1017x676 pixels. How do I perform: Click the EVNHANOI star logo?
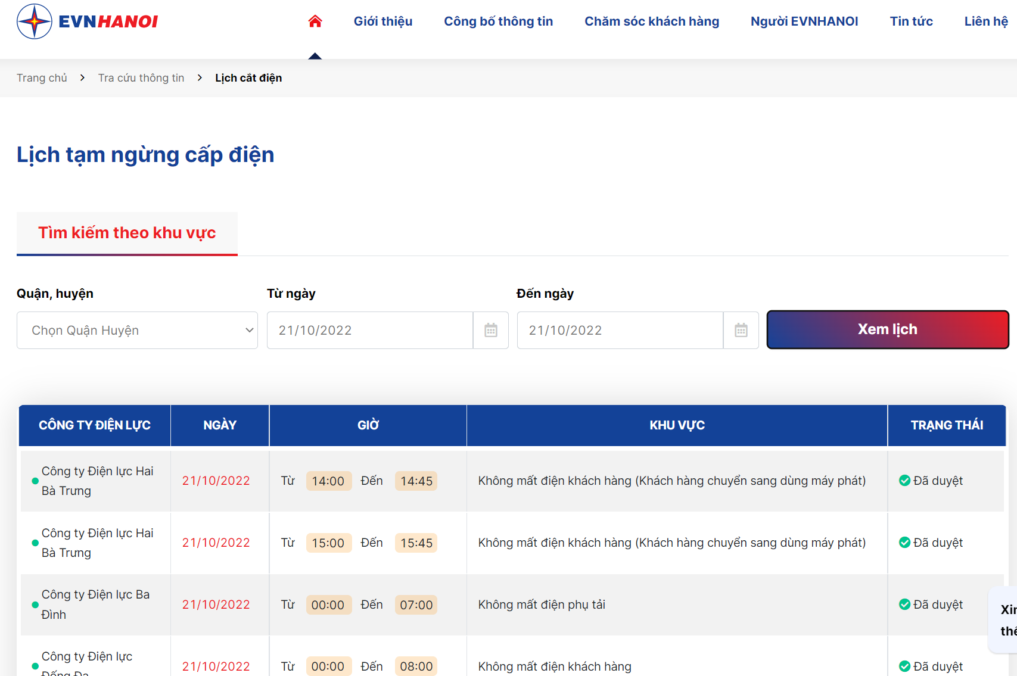[35, 21]
